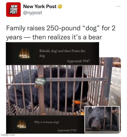Select the "Why is it always dog?" message
127x137 pixels.
point(47,122)
